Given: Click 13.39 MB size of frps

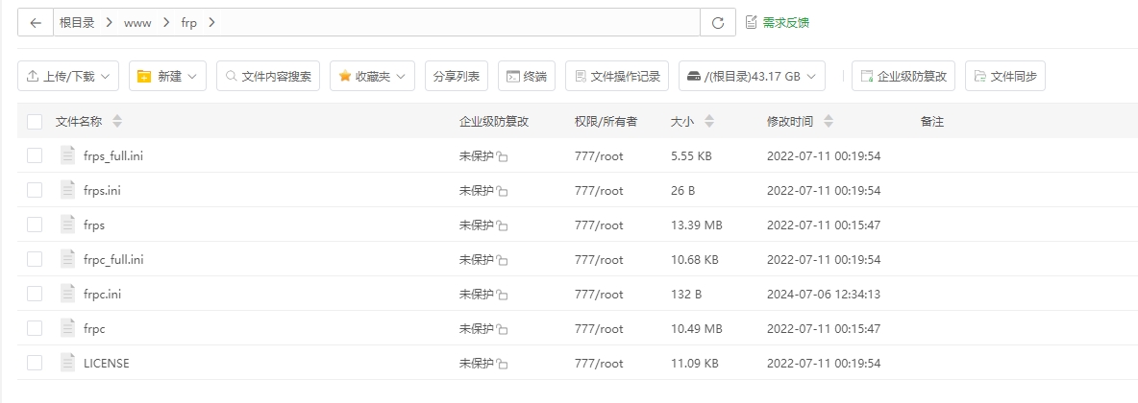Looking at the screenshot, I should coord(697,225).
